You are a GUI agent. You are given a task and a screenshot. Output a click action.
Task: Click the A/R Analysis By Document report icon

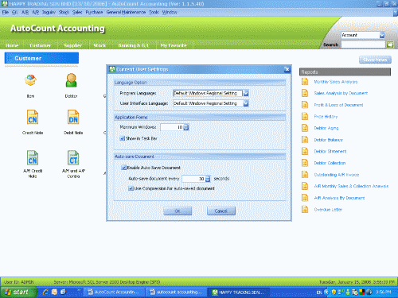coord(305,198)
